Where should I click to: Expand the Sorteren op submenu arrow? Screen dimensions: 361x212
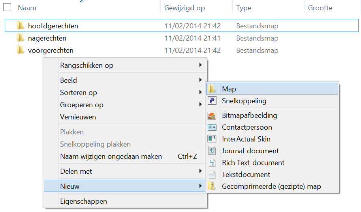point(201,92)
